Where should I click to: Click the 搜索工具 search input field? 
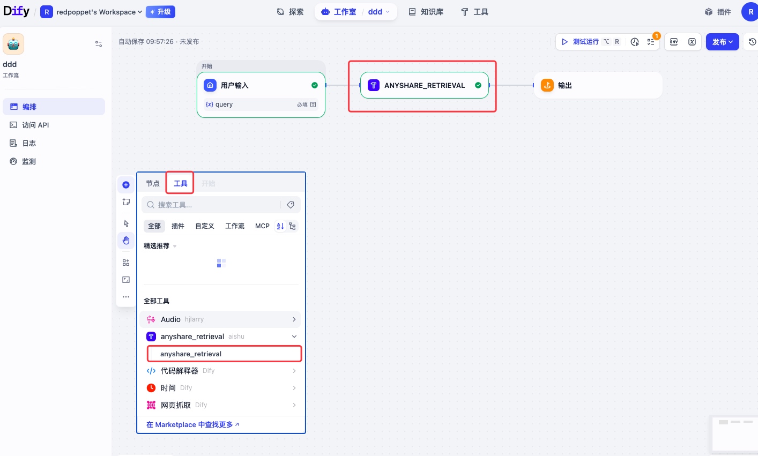pos(214,205)
